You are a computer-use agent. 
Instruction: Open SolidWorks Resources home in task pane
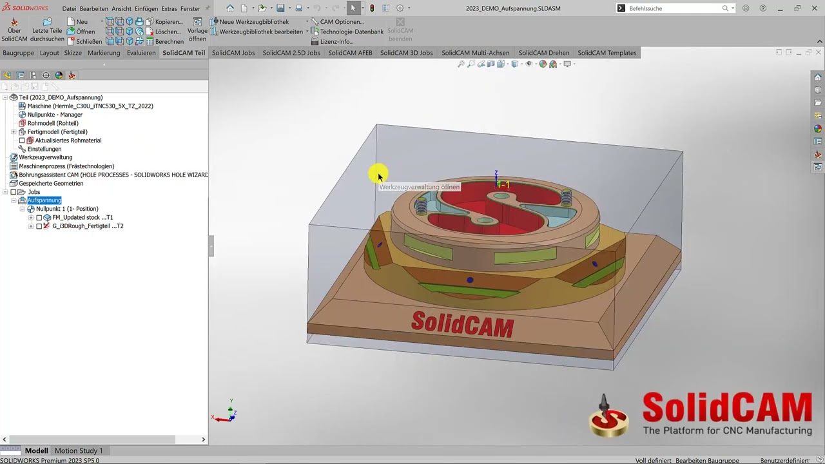point(818,77)
